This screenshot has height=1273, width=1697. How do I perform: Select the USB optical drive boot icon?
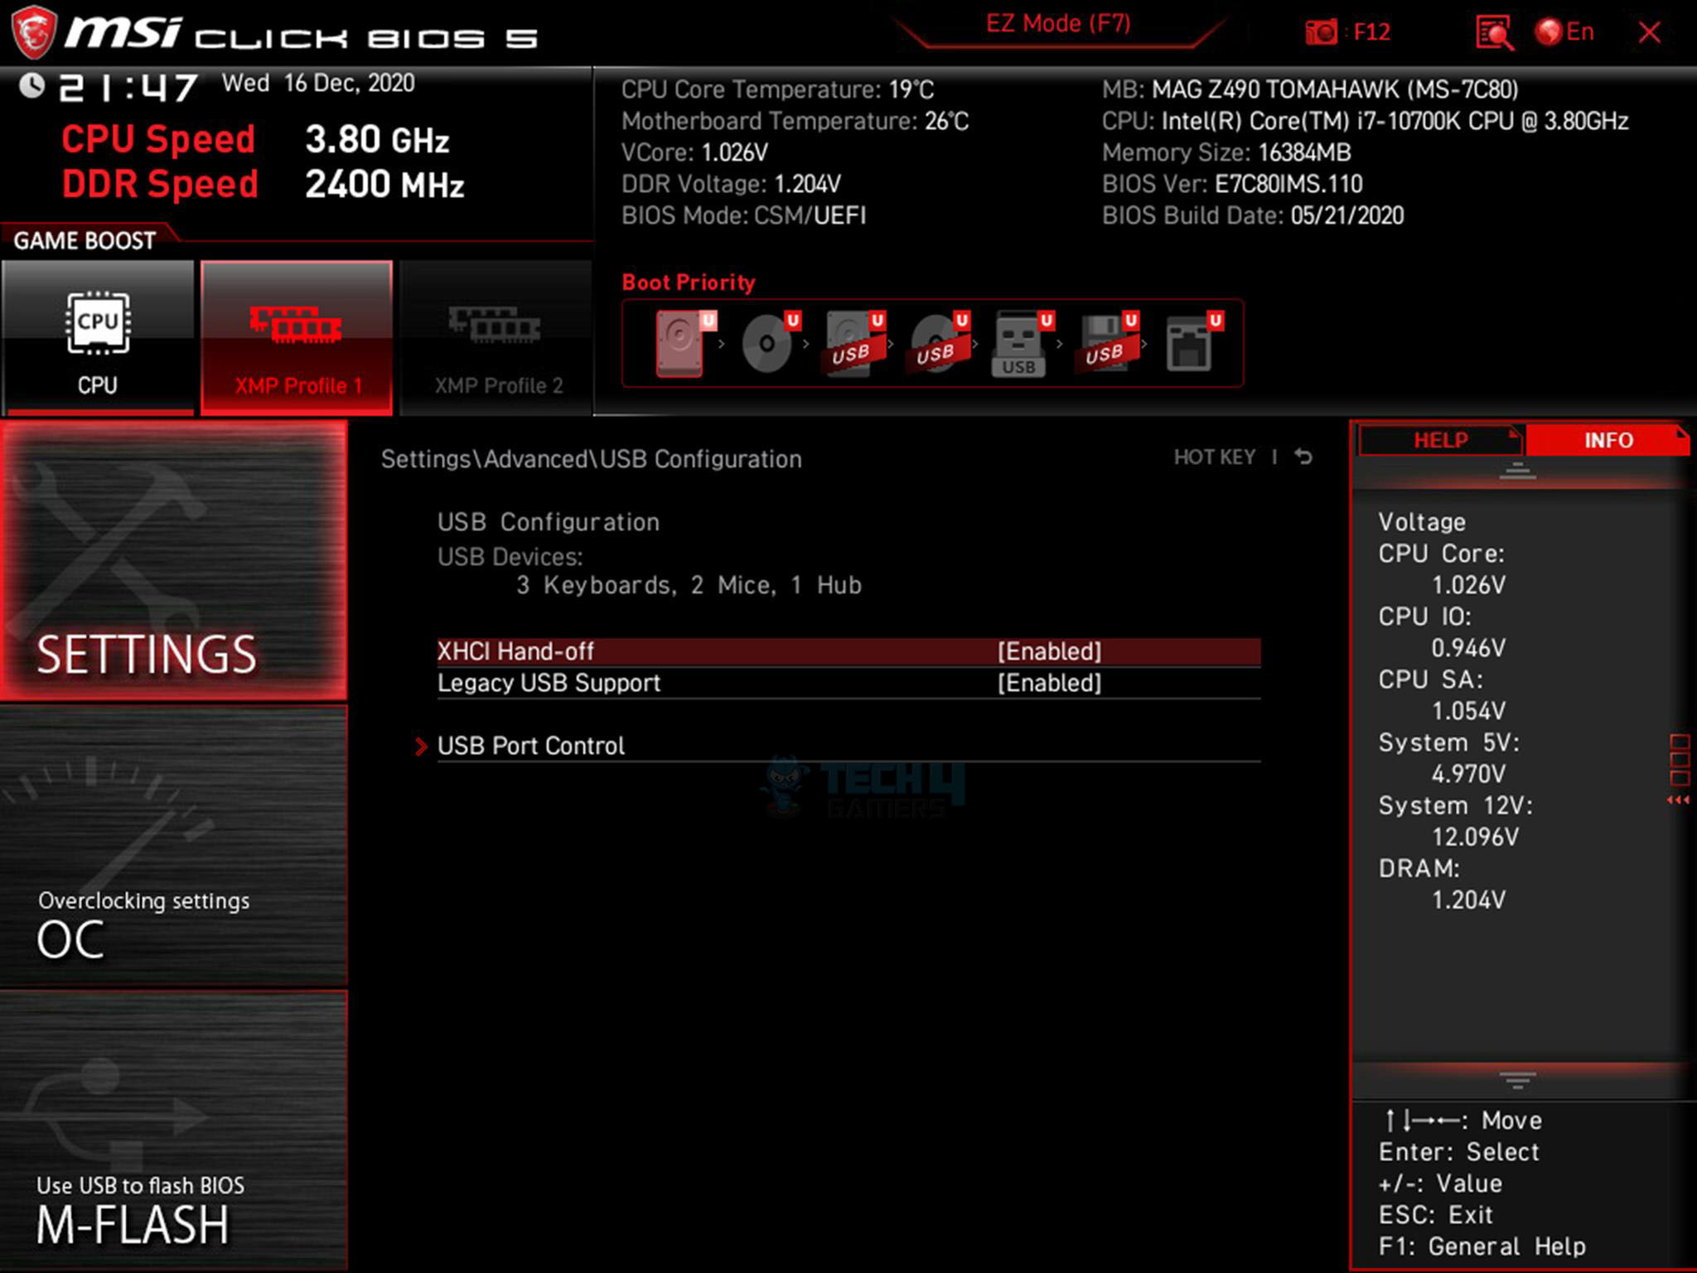[939, 343]
